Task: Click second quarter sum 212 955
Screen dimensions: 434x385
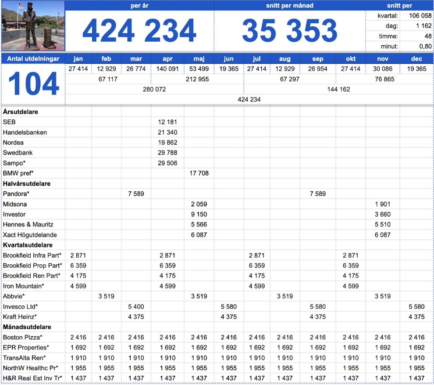Action: [197, 79]
